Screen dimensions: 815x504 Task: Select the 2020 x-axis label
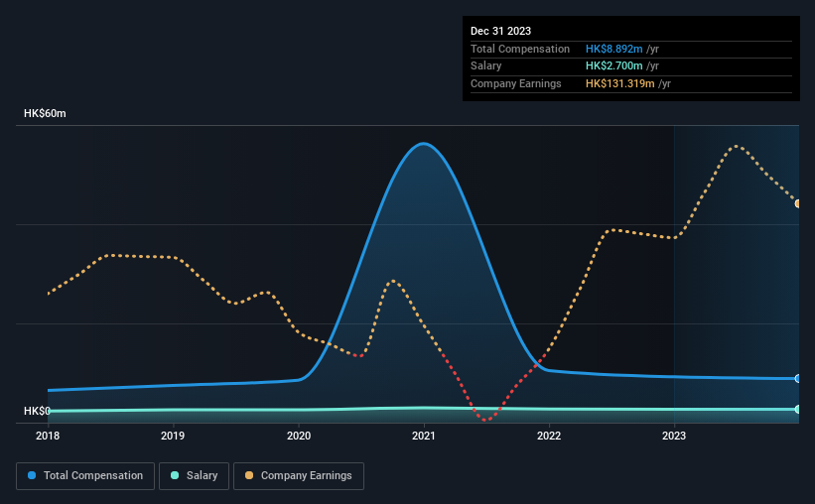point(299,436)
